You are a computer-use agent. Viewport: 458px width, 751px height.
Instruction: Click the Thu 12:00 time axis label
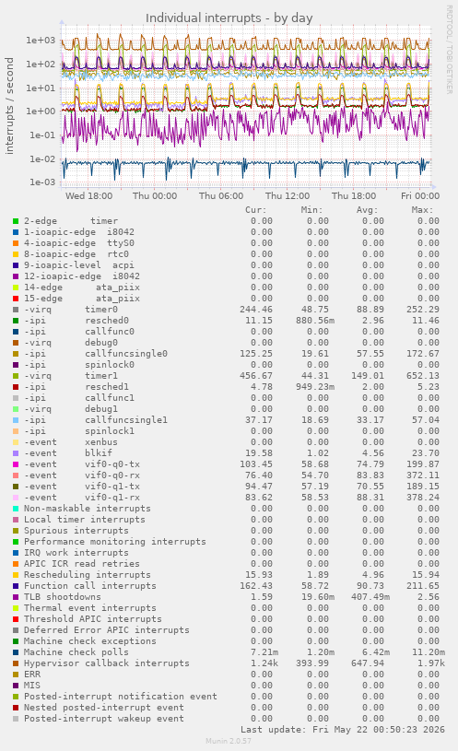pyautogui.click(x=288, y=196)
